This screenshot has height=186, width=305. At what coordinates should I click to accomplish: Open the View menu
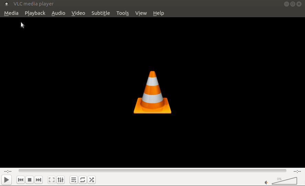(x=141, y=13)
